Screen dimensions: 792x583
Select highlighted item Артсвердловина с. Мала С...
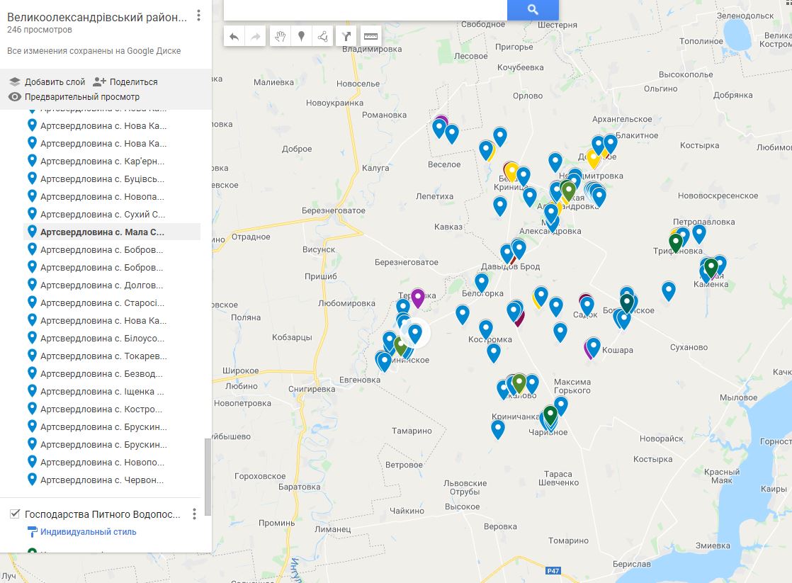(x=102, y=232)
